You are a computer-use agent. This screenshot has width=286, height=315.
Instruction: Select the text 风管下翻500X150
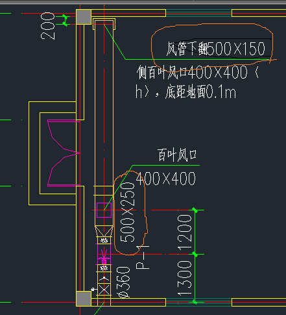click(215, 49)
